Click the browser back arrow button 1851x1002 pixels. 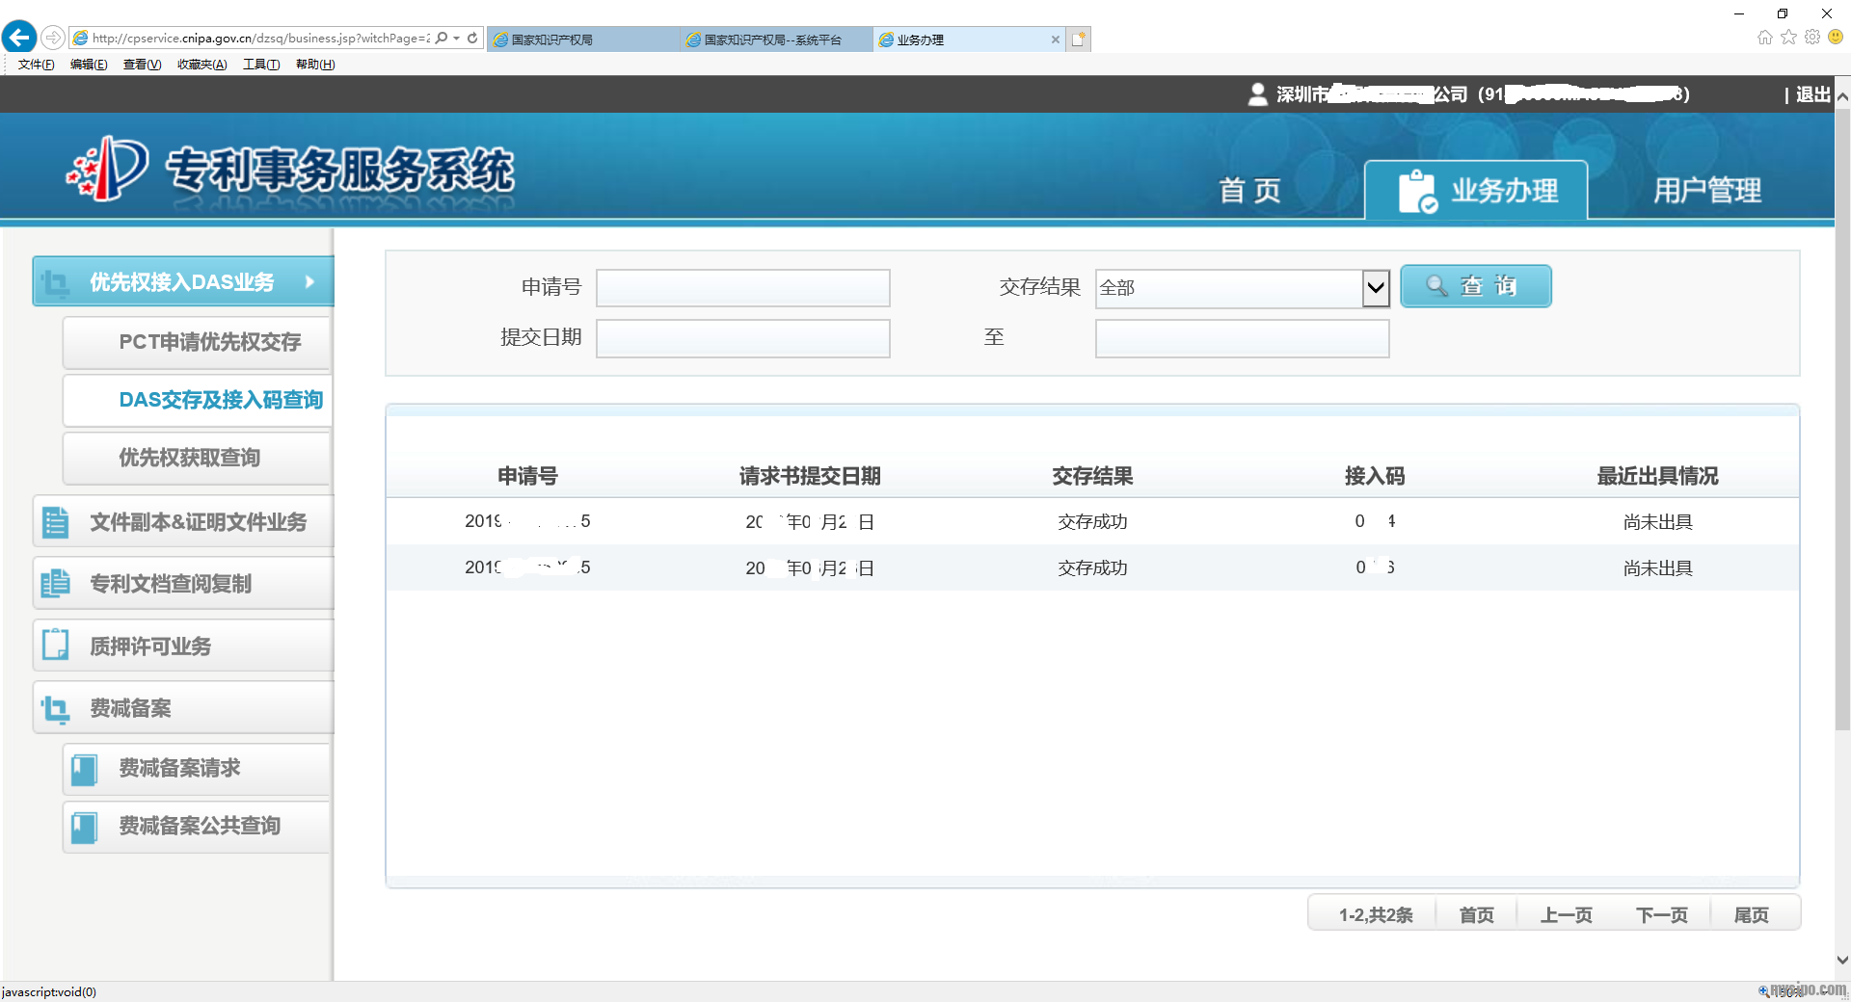coord(19,38)
